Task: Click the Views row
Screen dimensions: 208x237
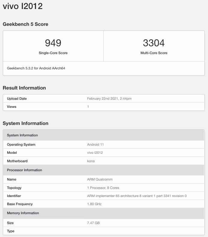Action: 104,107
